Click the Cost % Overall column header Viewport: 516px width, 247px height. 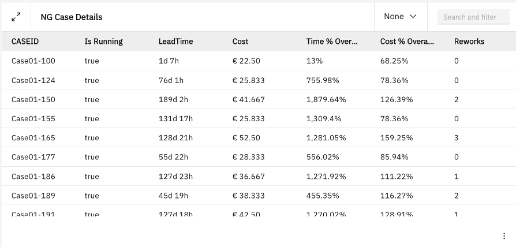click(x=407, y=42)
